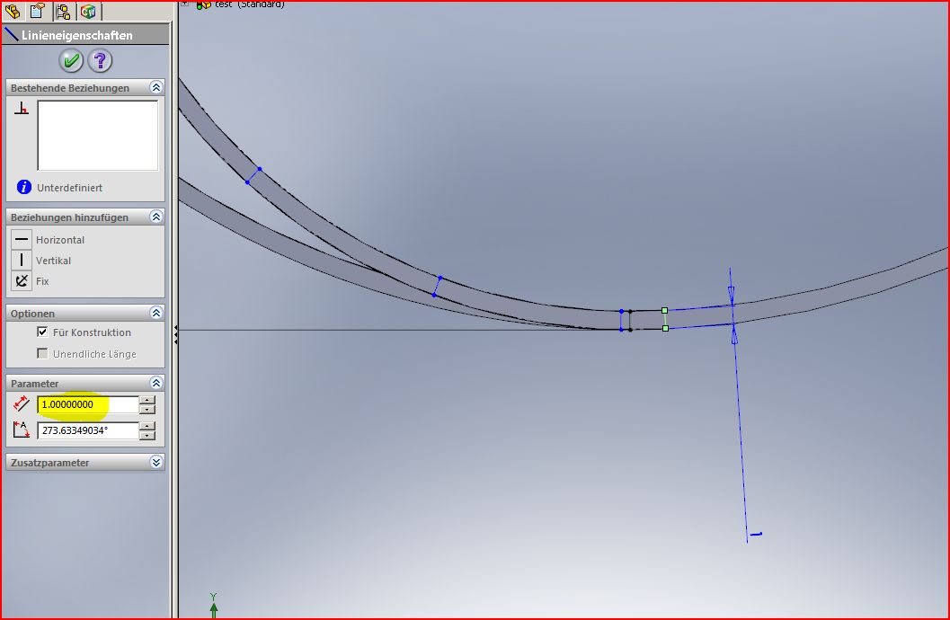This screenshot has height=620, width=950.
Task: Add a Horizontal relation
Action: click(x=22, y=240)
